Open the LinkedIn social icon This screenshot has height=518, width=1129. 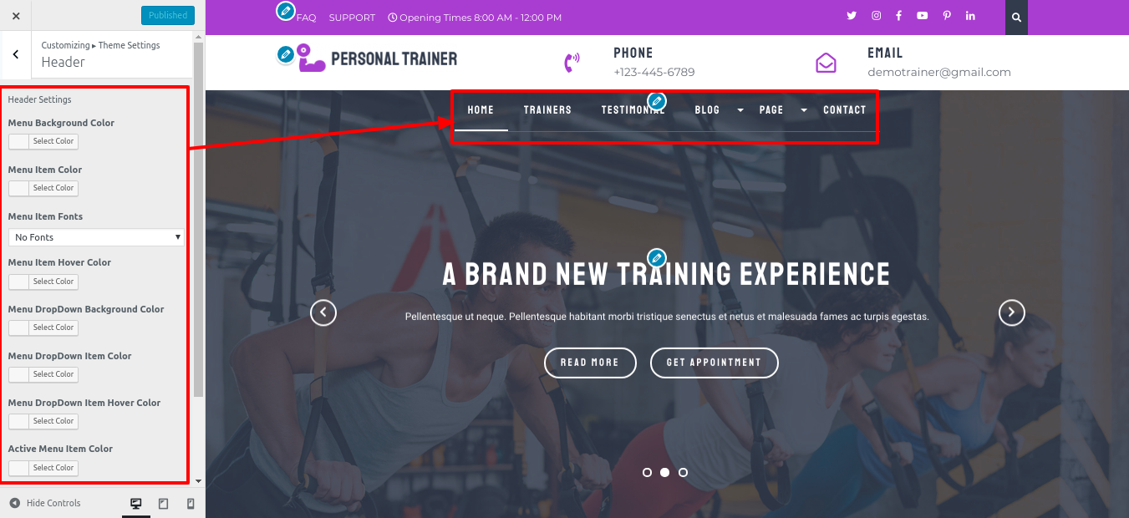[x=970, y=16]
